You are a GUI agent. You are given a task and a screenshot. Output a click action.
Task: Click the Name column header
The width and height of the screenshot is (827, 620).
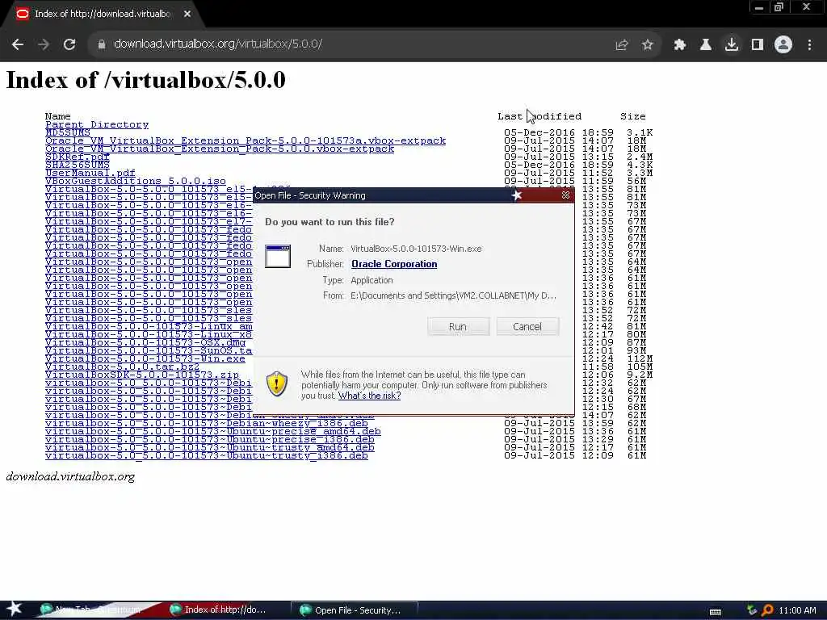click(57, 116)
